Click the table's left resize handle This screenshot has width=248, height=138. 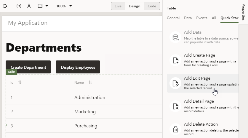(x=6, y=125)
